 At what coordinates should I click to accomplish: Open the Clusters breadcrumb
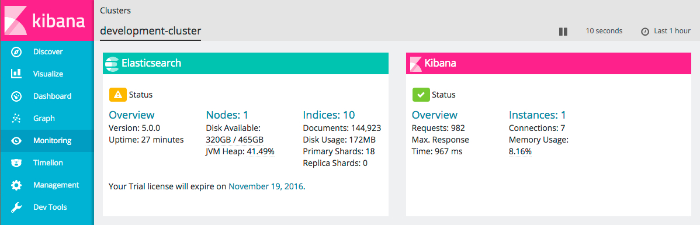(x=116, y=10)
